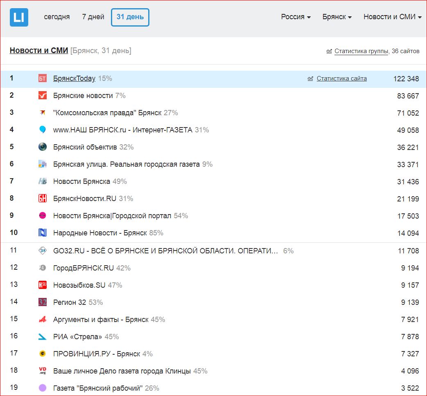Image resolution: width=427 pixels, height=396 pixels.
Task: Open the Брянск city dropdown
Action: click(x=337, y=17)
